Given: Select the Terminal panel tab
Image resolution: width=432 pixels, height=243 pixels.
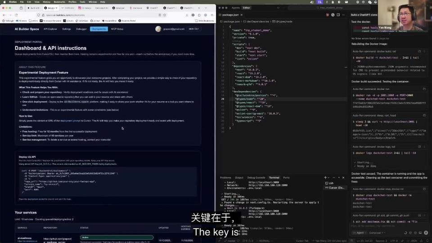Looking at the screenshot, I should tap(274, 178).
